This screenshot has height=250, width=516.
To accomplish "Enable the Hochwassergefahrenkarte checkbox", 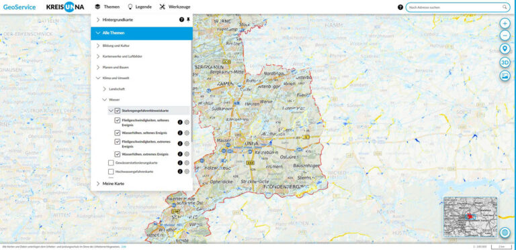I will coord(111,172).
